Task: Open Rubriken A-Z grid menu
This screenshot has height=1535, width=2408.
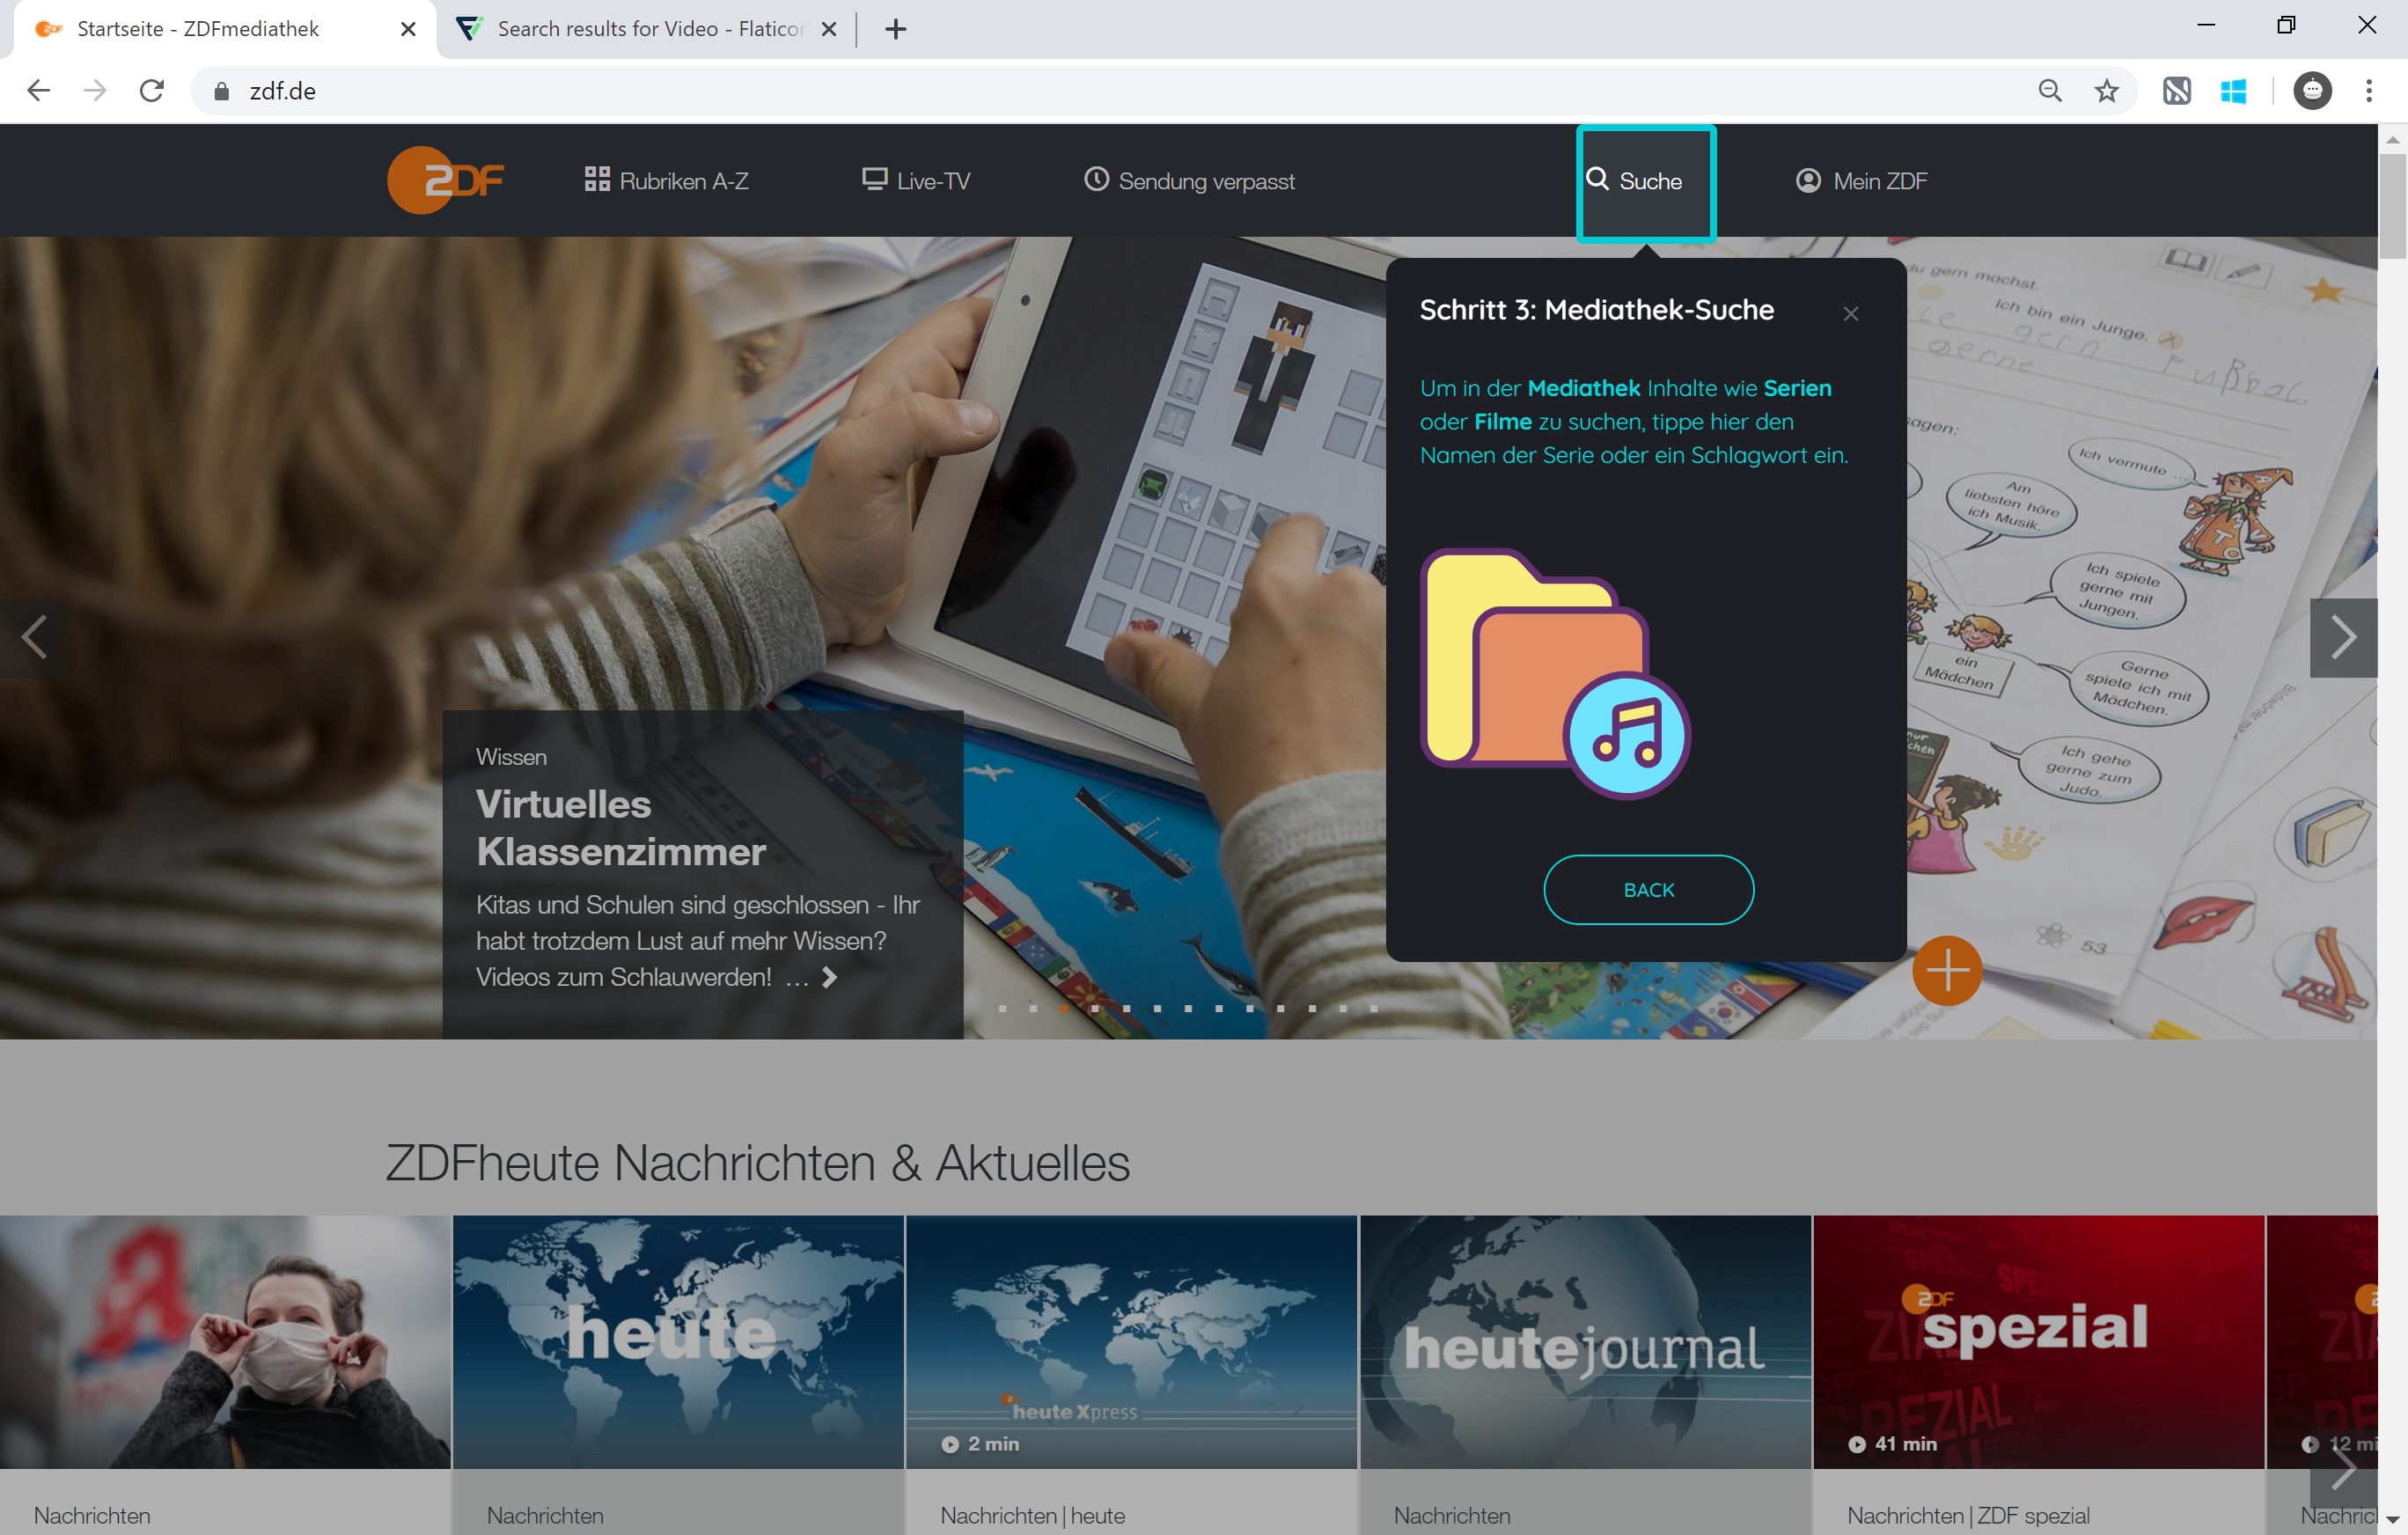Action: point(666,181)
